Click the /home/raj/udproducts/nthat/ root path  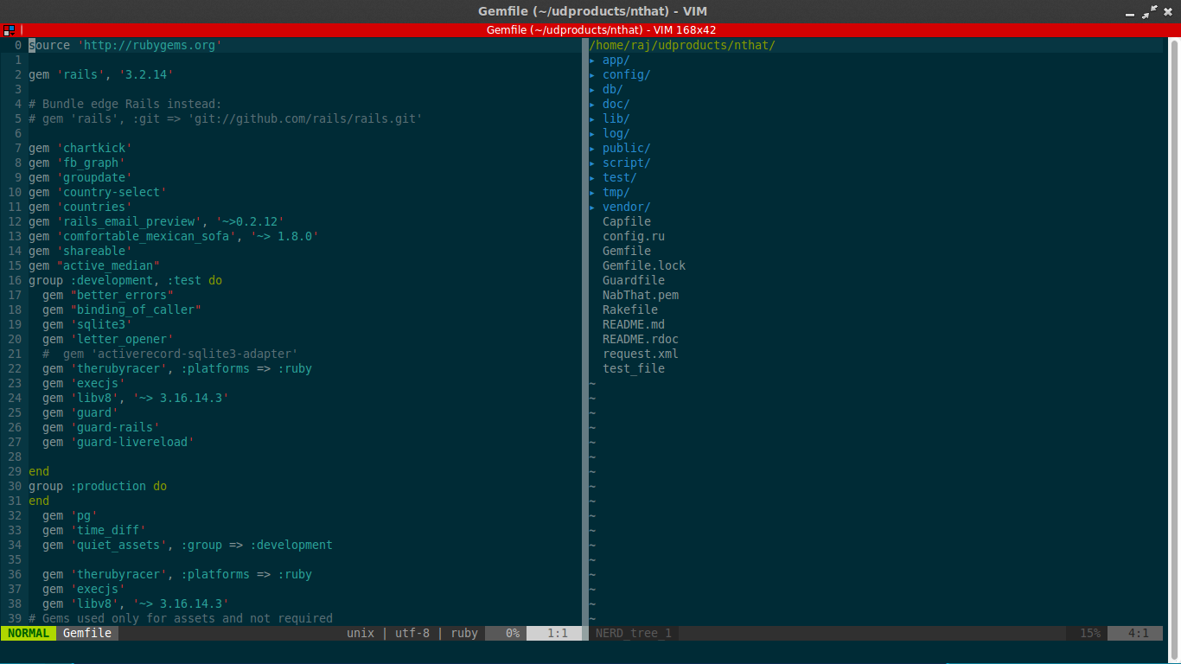682,45
